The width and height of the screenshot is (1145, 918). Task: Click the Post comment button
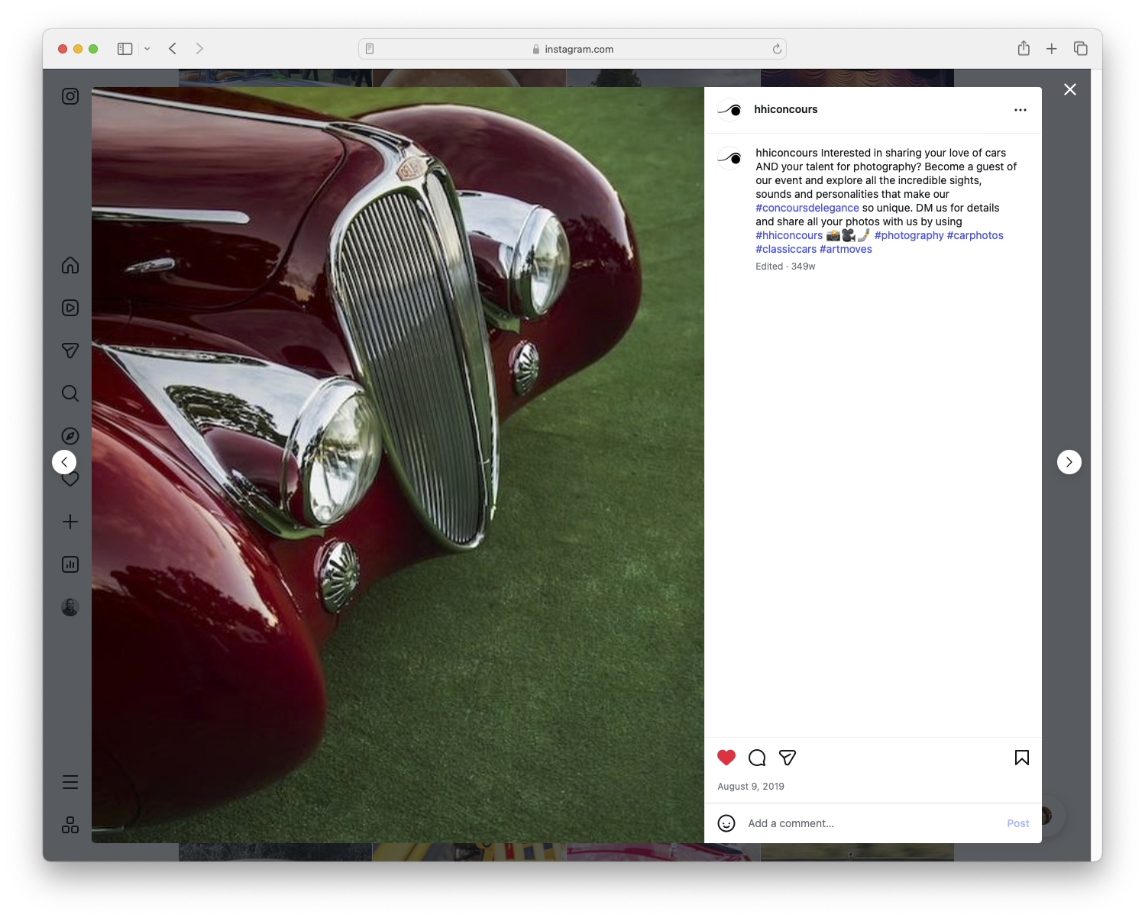click(1018, 823)
